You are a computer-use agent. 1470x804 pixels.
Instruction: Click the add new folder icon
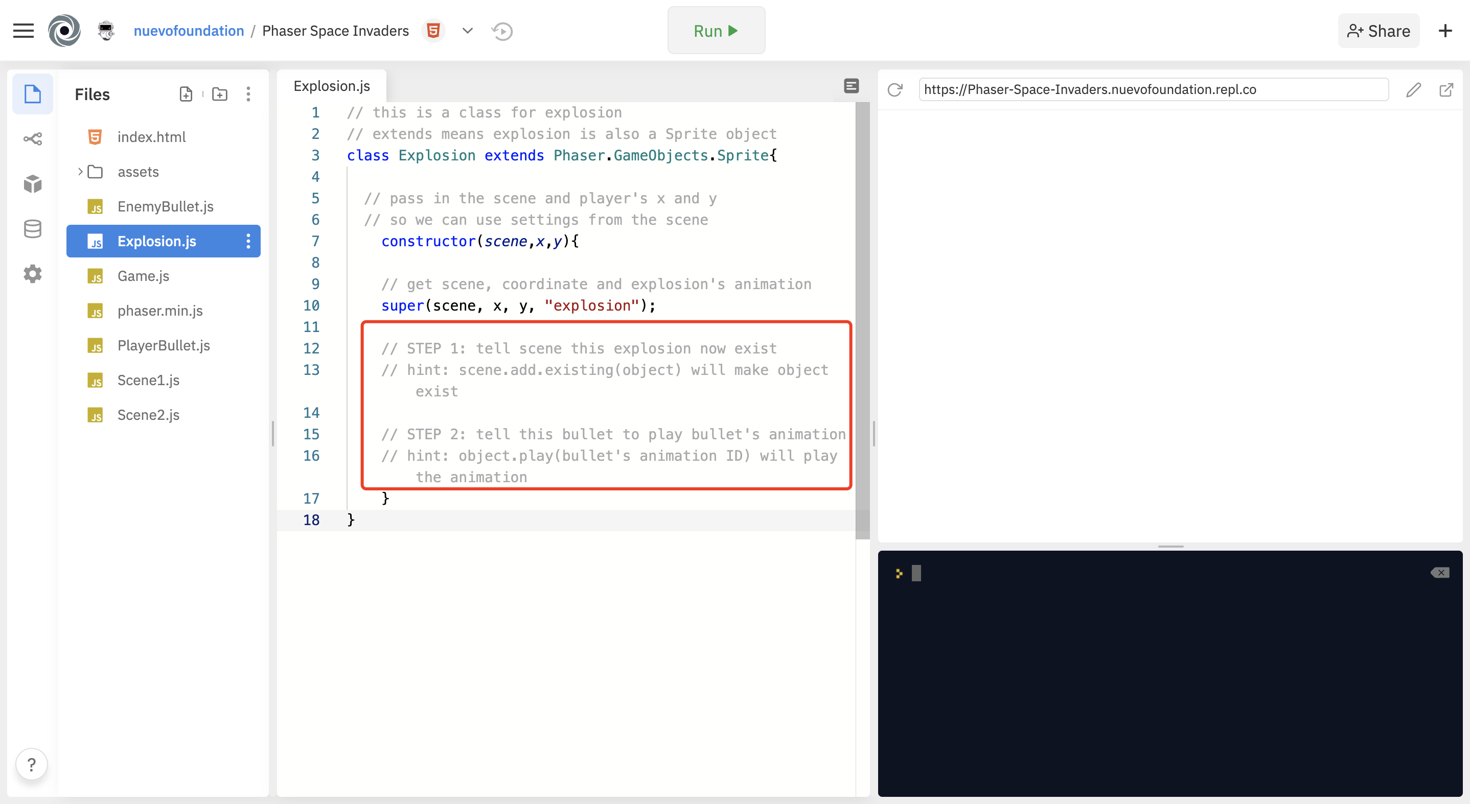pos(220,94)
